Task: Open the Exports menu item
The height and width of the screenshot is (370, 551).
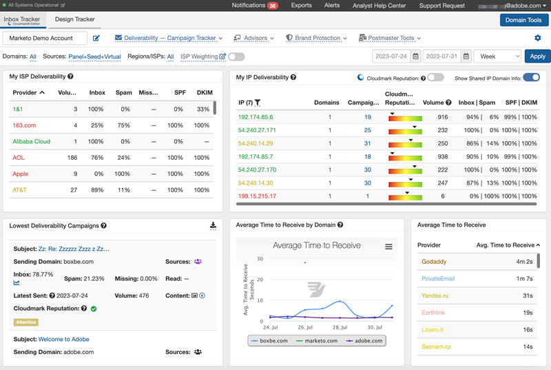Action: [x=301, y=6]
